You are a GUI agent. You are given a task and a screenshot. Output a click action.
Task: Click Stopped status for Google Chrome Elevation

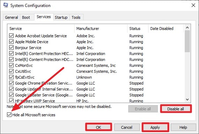(136, 83)
